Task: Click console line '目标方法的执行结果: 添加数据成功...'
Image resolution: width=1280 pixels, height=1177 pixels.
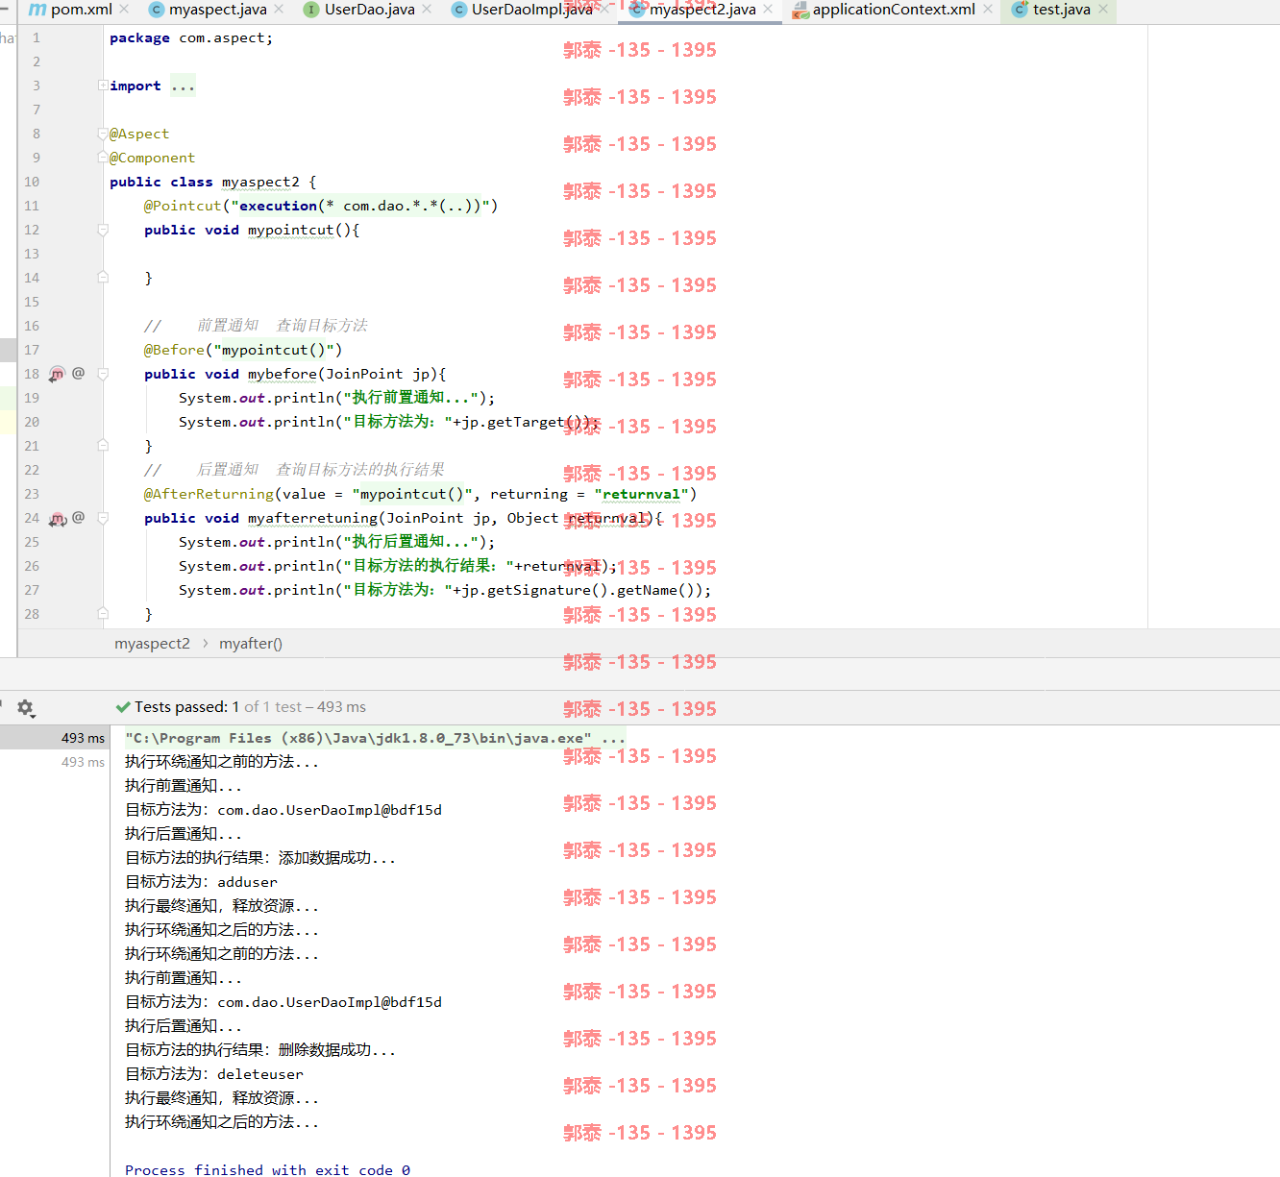Action: click(260, 858)
